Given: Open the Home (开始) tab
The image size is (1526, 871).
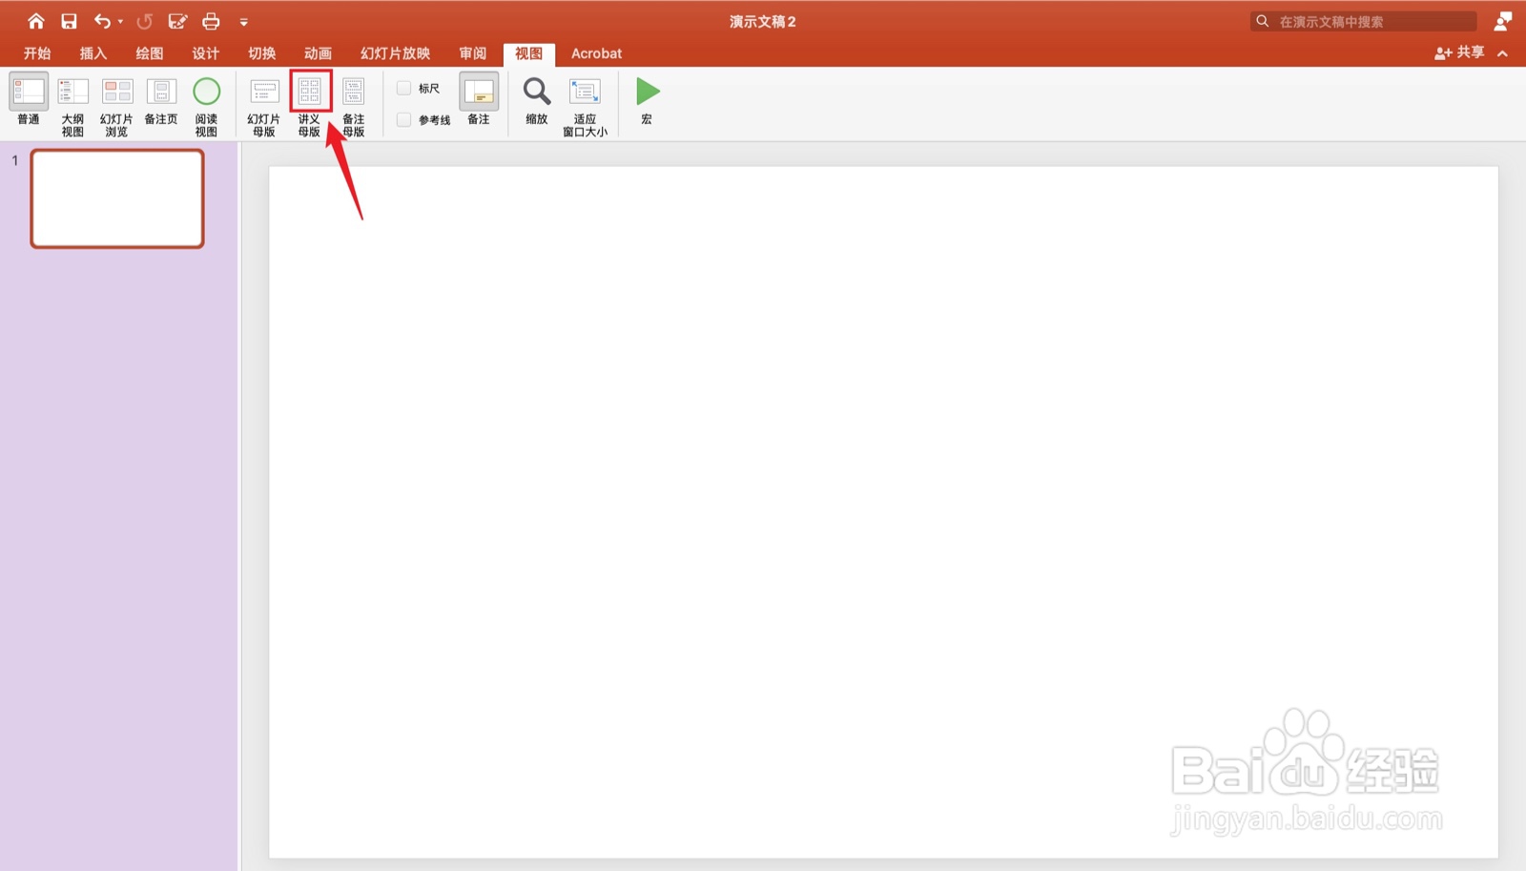Looking at the screenshot, I should click(x=37, y=53).
